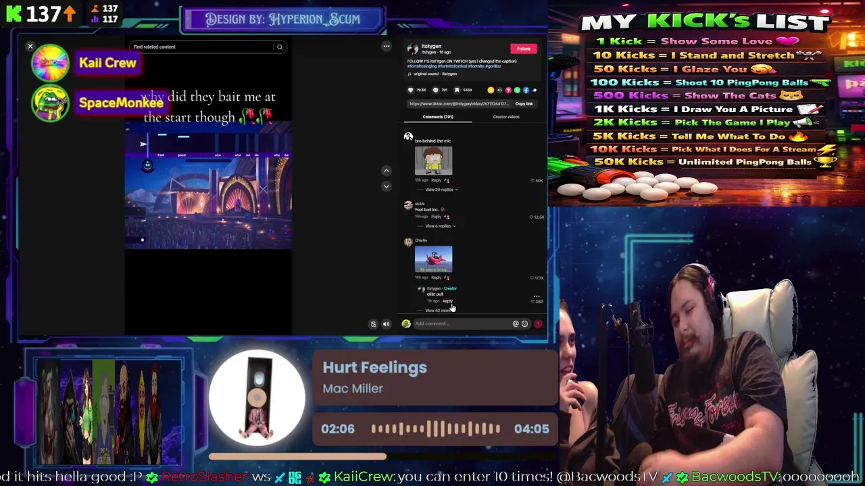Screen dimensions: 865x486
Task: Open itstygen's profile avatar
Action: coord(412,49)
